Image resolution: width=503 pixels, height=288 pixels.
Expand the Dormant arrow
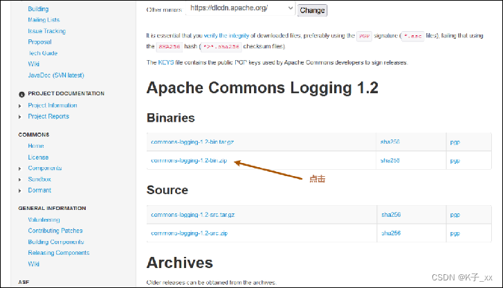pos(20,191)
